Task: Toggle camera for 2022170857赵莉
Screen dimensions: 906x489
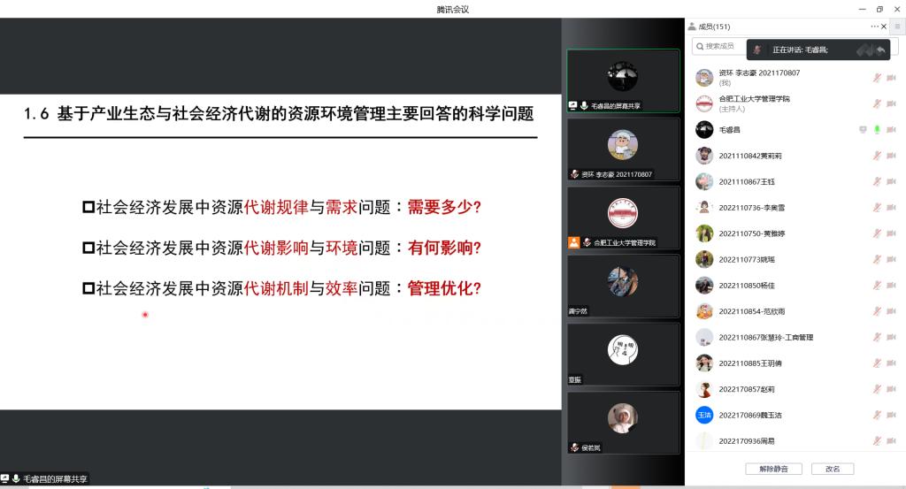Action: coord(891,389)
